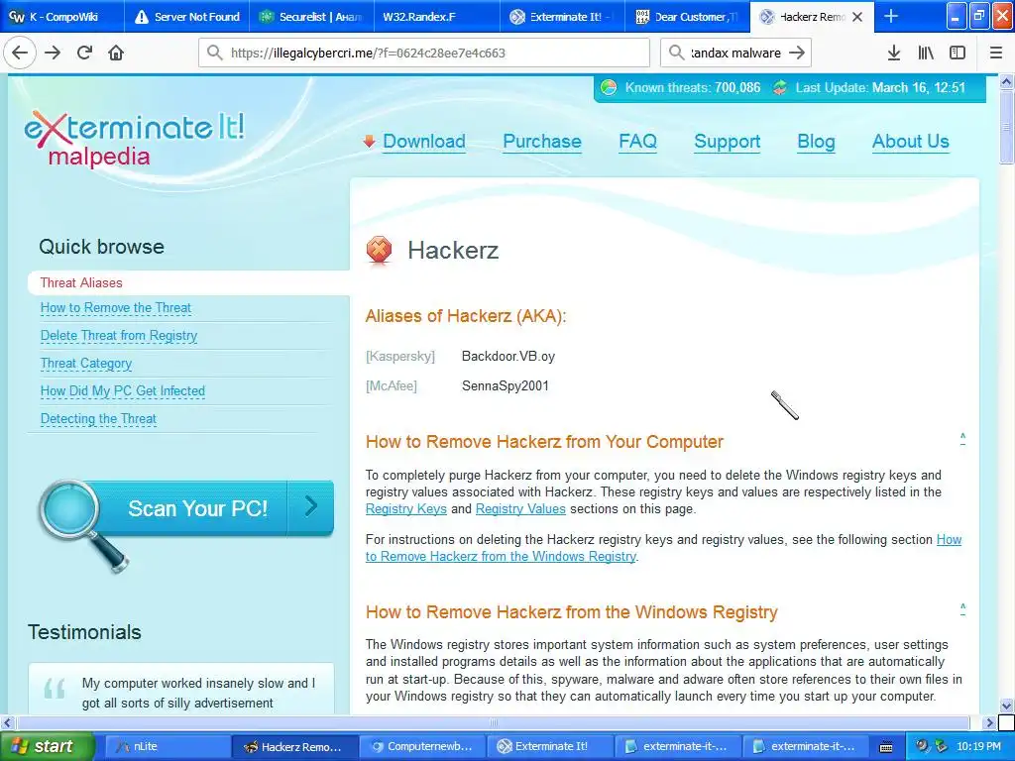Click the keyboard icon in the system tray

(x=887, y=747)
